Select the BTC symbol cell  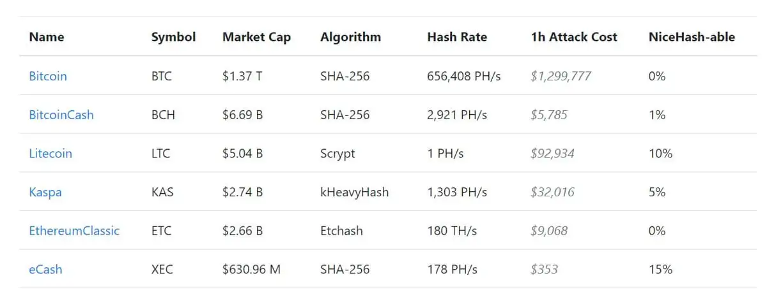click(x=162, y=77)
